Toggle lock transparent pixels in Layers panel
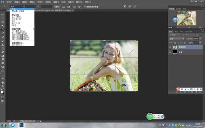 [175, 43]
